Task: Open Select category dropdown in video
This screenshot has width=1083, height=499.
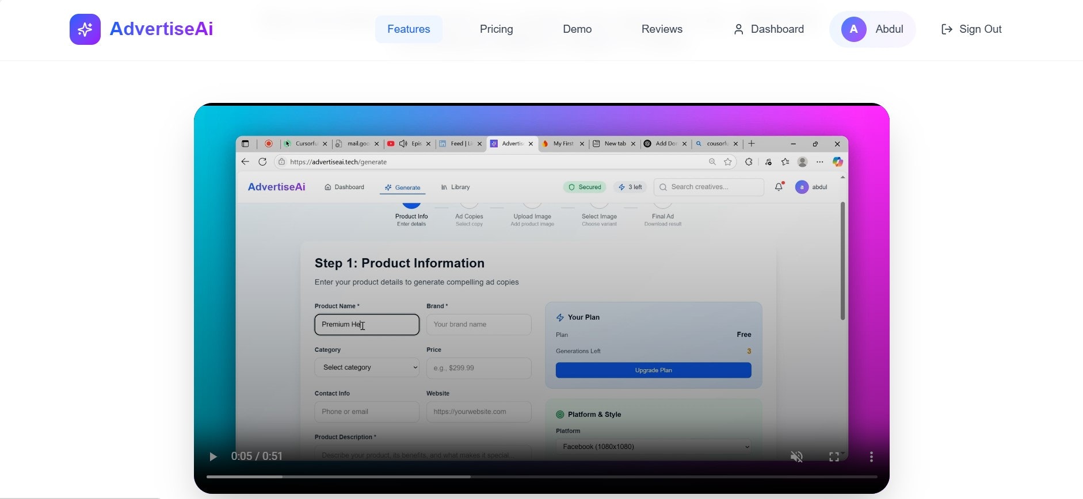Action: [367, 368]
